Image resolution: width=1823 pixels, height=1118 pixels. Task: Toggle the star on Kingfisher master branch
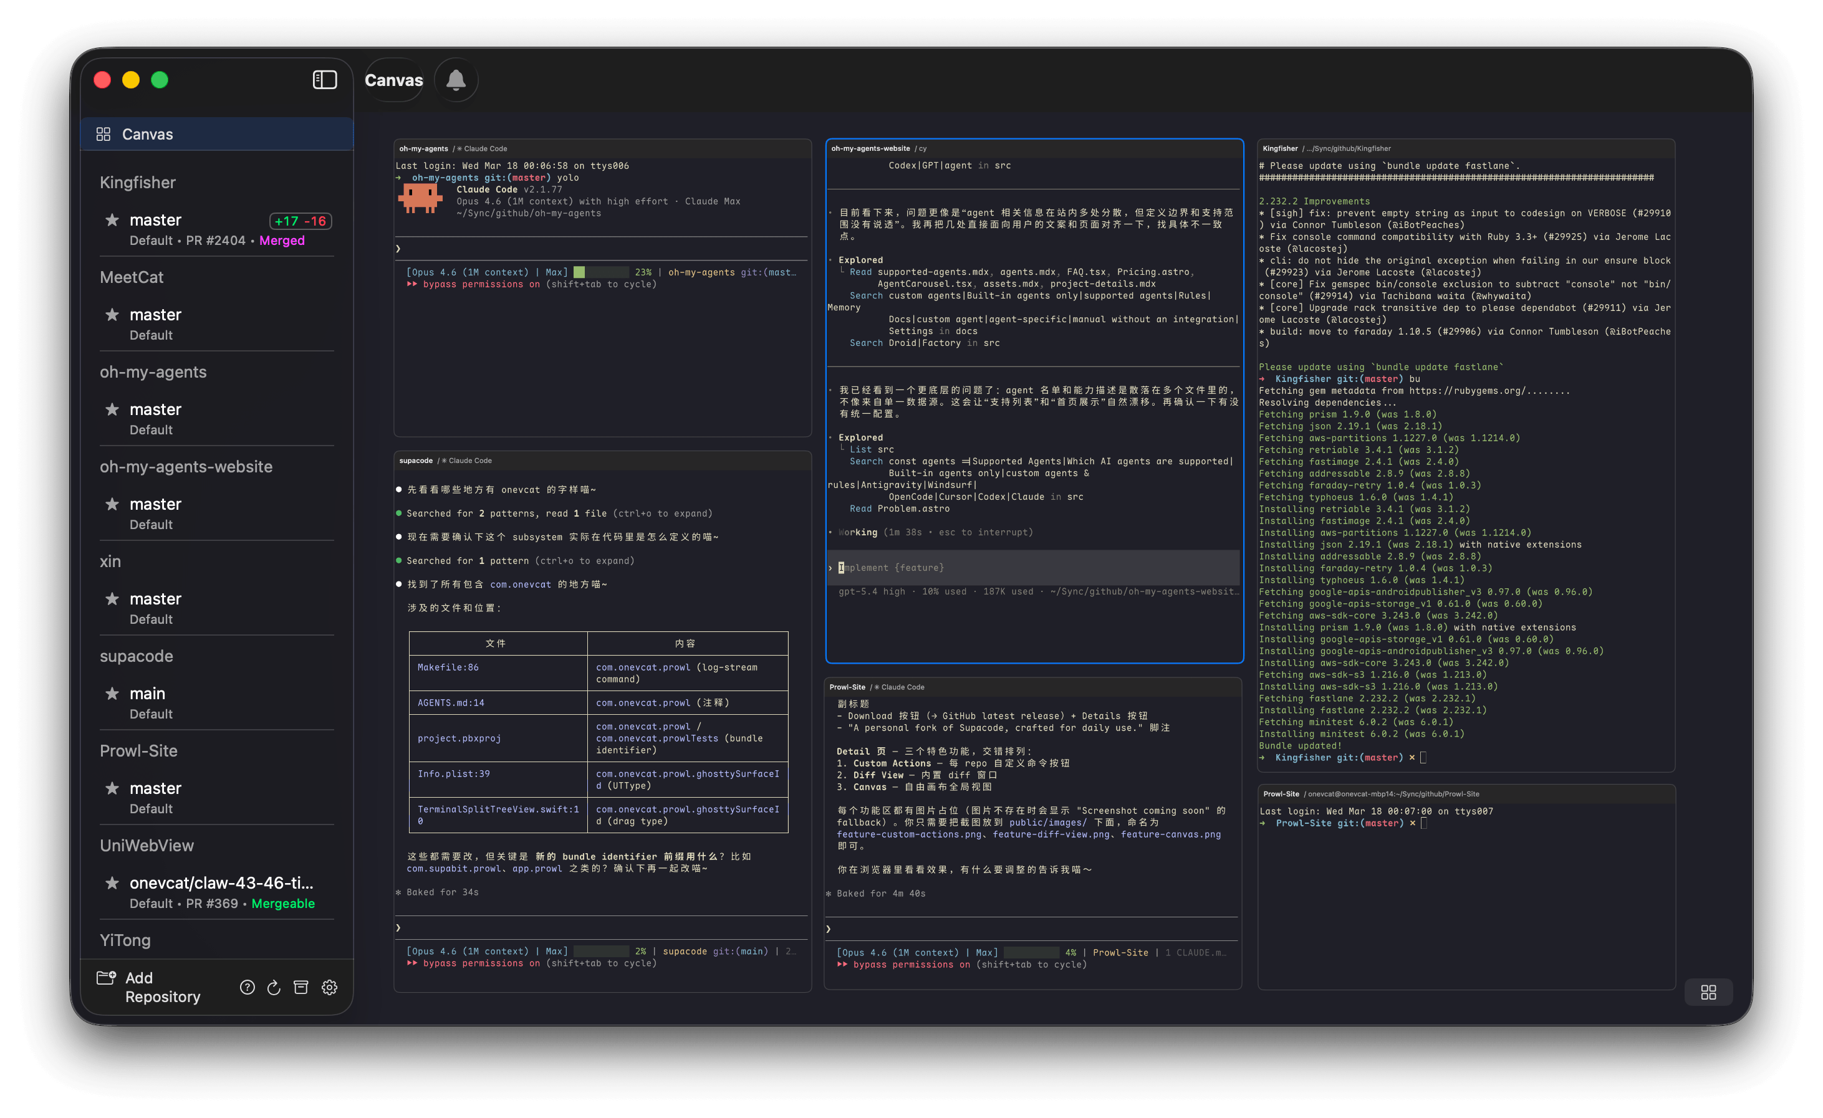click(112, 219)
